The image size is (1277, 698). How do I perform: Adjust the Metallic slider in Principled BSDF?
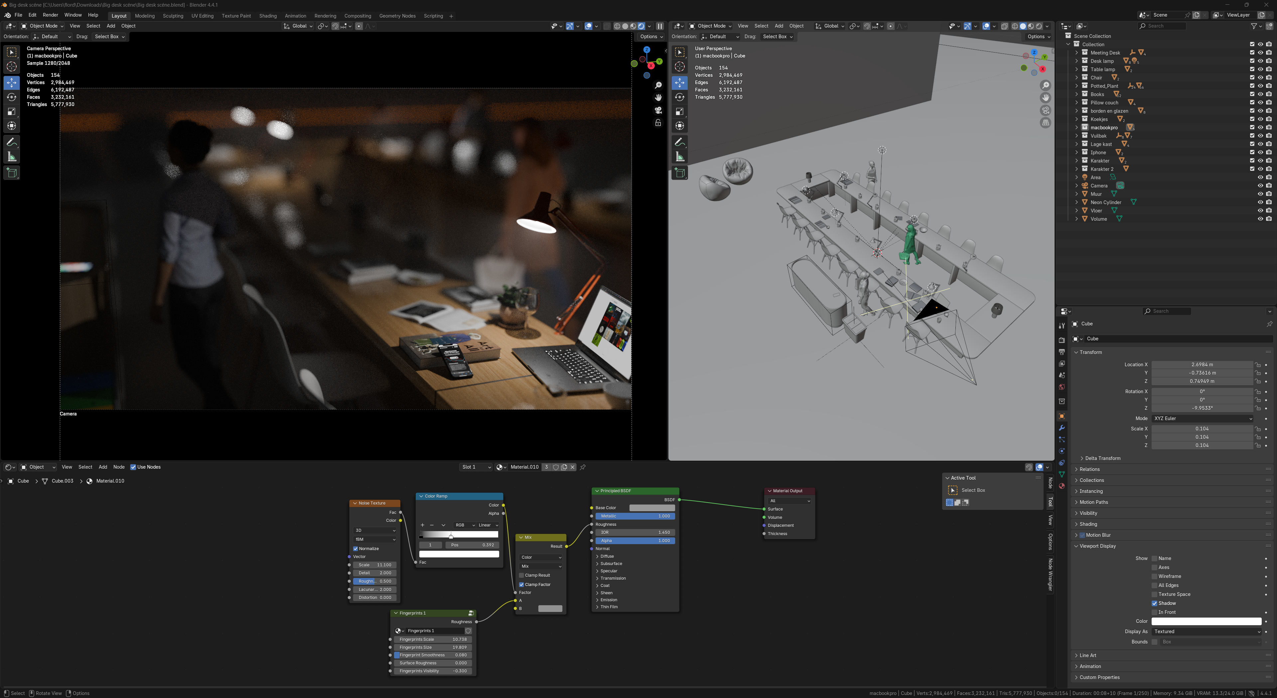[635, 516]
